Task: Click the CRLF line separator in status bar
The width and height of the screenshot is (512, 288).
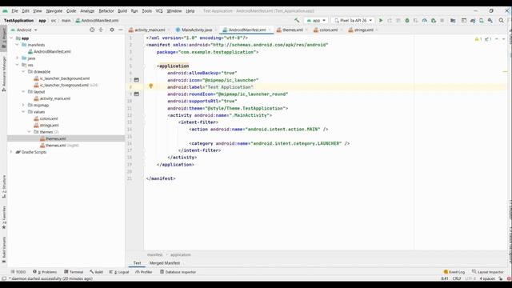Action: click(x=457, y=278)
